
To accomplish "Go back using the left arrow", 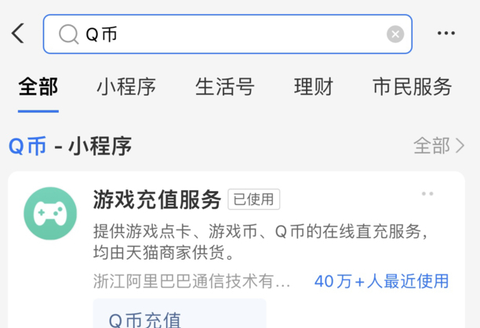I will (x=18, y=34).
